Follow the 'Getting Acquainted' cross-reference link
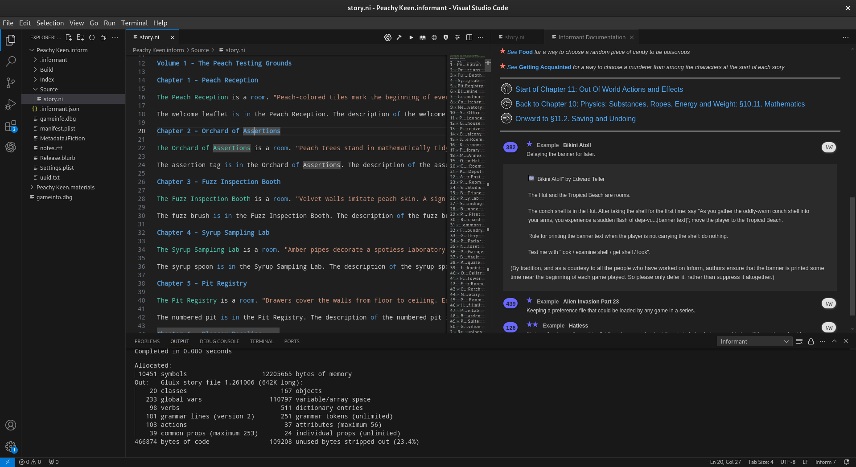The width and height of the screenshot is (856, 467). tap(545, 67)
